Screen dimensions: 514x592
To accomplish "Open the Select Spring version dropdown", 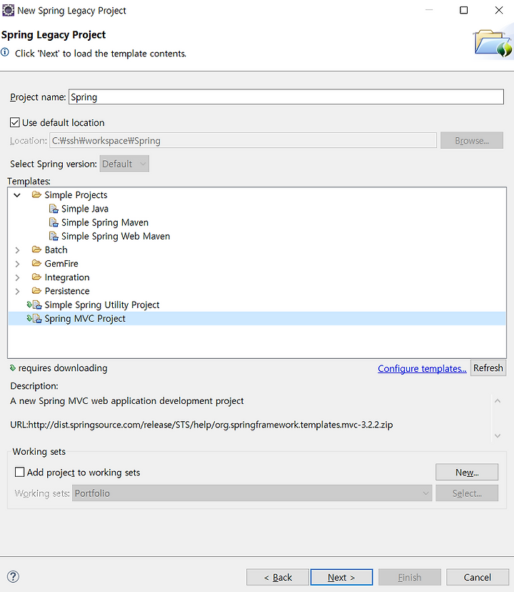I will 124,164.
